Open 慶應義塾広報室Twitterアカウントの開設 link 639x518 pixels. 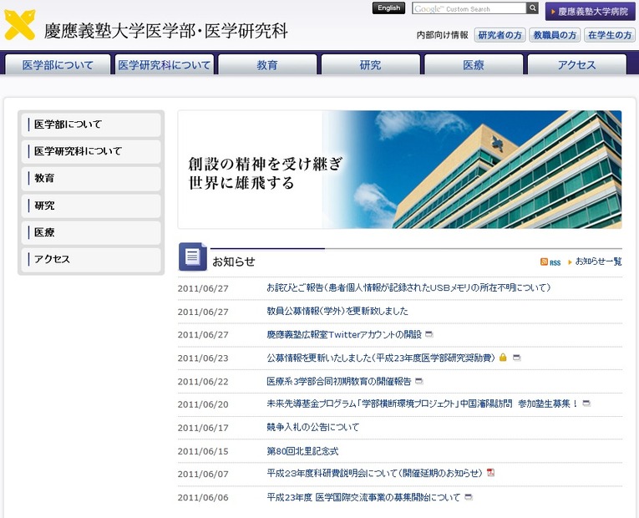pos(344,334)
